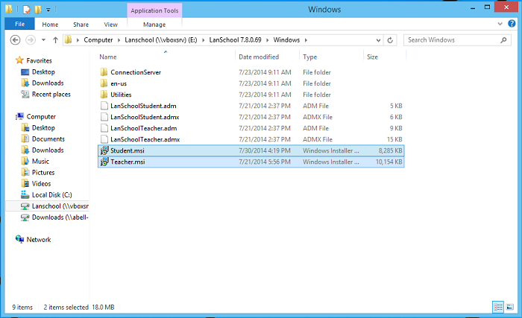This screenshot has height=318, width=522.
Task: Open Local Disk (C:) in navigation pane
Action: [x=51, y=194]
